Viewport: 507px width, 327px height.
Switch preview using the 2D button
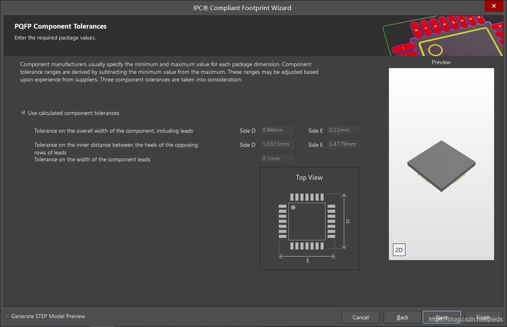tap(399, 250)
